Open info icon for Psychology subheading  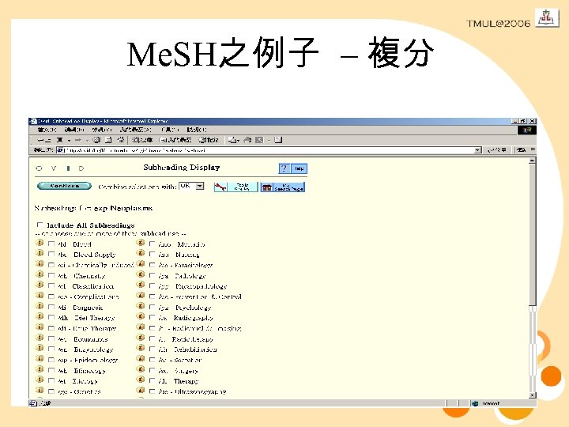(x=141, y=306)
